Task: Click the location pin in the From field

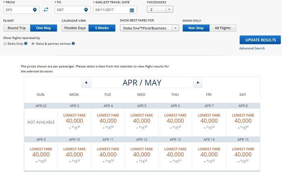Action: (x=35, y=10)
